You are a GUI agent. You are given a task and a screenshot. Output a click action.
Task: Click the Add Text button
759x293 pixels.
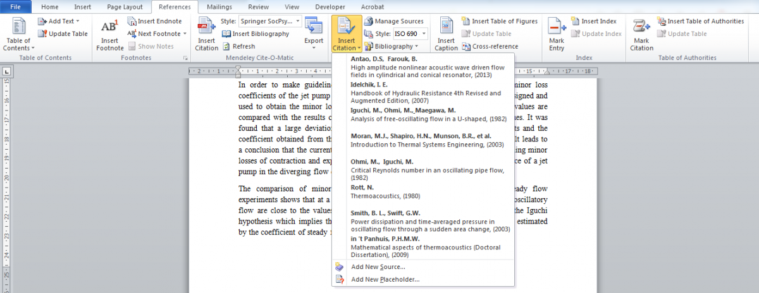point(59,21)
